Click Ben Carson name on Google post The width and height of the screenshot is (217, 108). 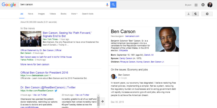click(124, 75)
